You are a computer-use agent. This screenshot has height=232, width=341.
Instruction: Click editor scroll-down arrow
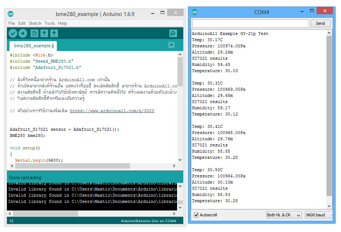click(x=180, y=160)
